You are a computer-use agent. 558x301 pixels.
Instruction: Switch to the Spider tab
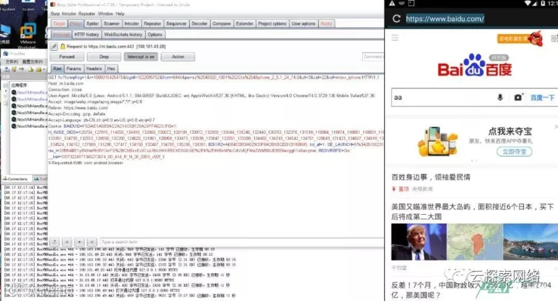[92, 24]
